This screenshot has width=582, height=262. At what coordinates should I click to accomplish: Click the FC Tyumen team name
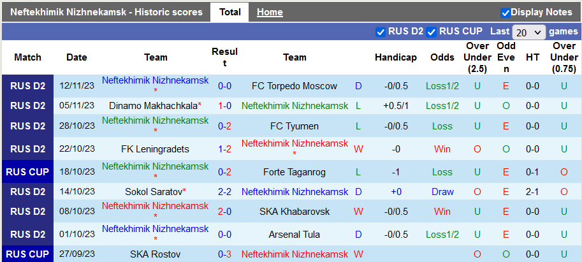point(295,126)
